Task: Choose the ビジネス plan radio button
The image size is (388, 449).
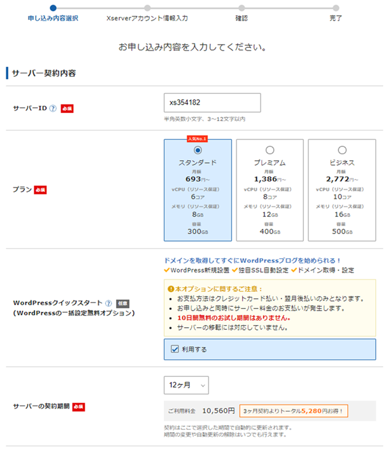Action: pos(342,150)
